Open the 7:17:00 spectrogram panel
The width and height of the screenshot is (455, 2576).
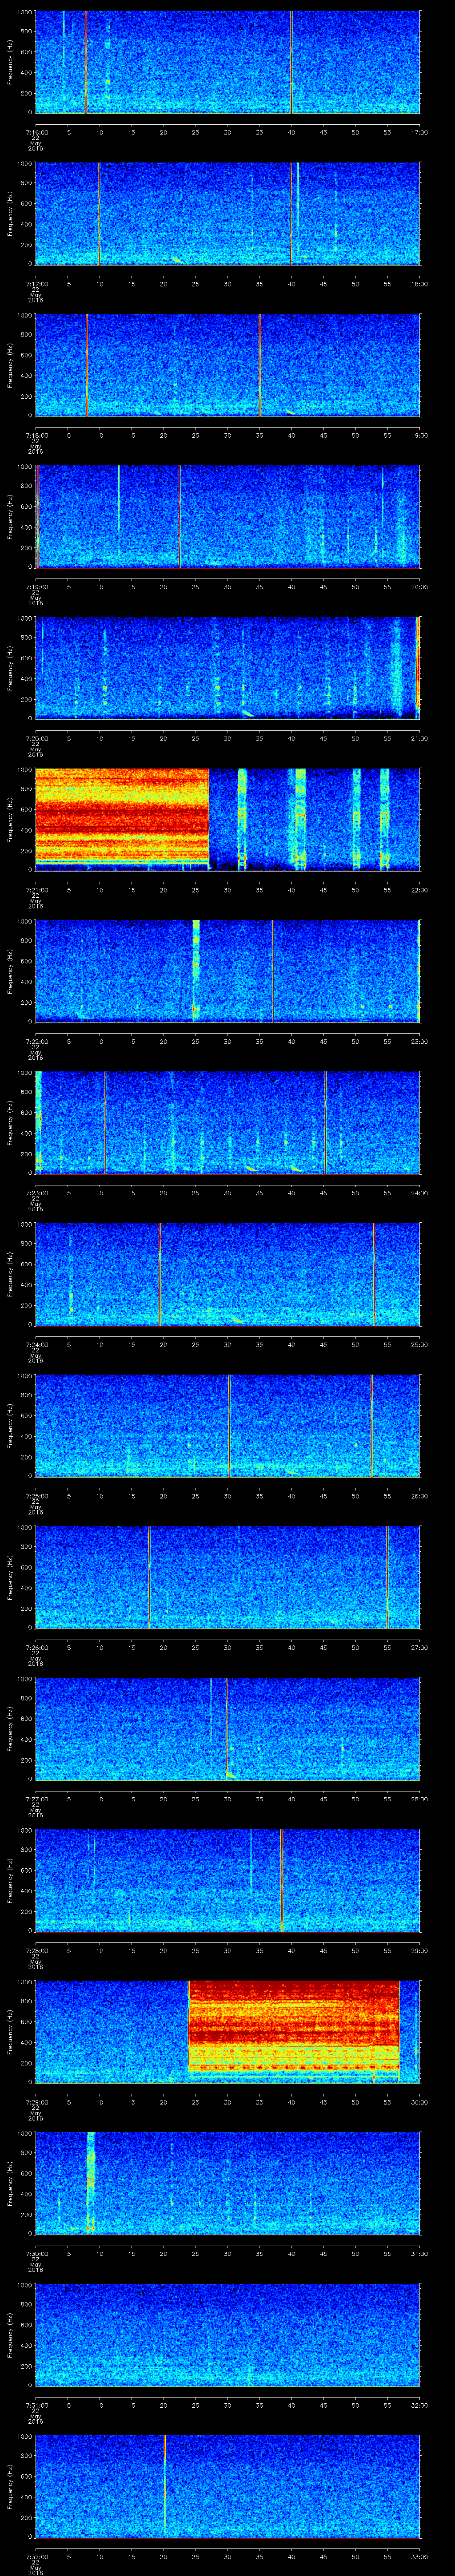tap(228, 214)
